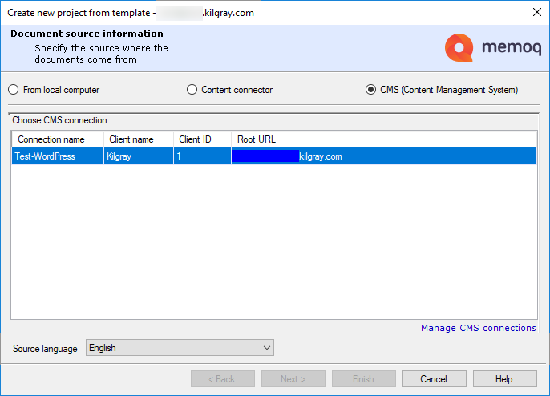Close the Create new project dialog
This screenshot has width=550, height=396.
536,12
